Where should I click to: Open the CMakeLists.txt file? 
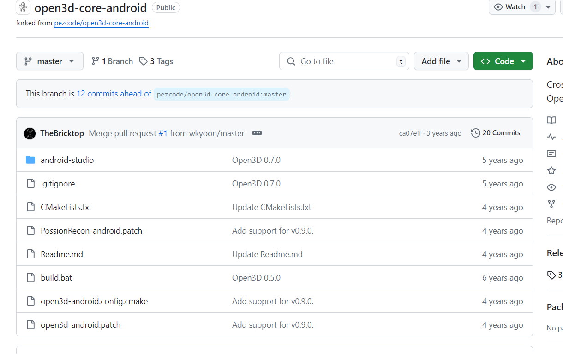tap(66, 207)
